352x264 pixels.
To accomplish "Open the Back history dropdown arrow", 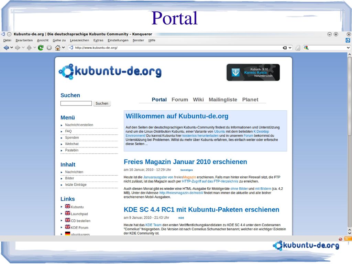I will click(12, 47).
